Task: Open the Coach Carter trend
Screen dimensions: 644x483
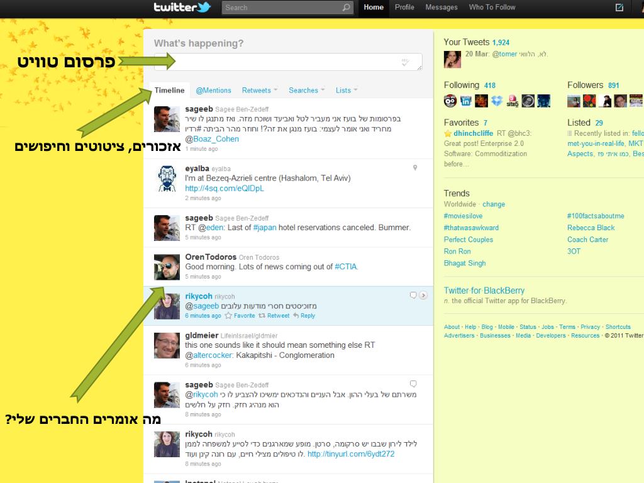Action: pos(588,240)
